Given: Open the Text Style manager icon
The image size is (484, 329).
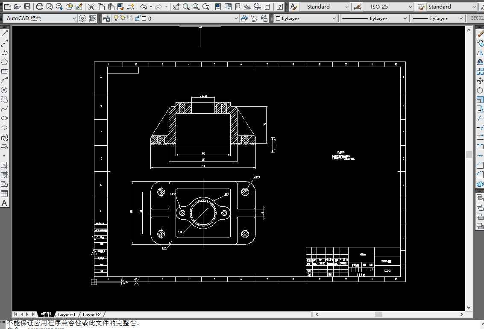Looking at the screenshot, I should [294, 6].
